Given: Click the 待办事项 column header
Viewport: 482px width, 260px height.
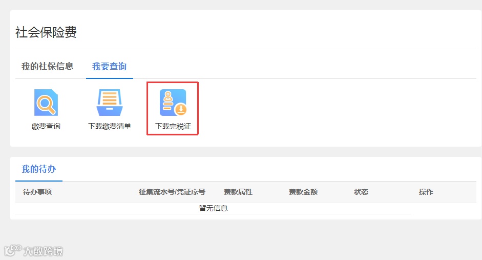Looking at the screenshot, I should click(x=37, y=192).
